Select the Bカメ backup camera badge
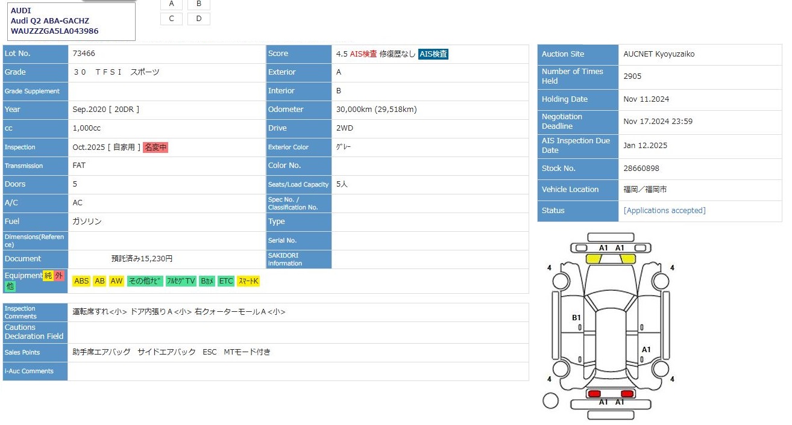 click(x=207, y=281)
